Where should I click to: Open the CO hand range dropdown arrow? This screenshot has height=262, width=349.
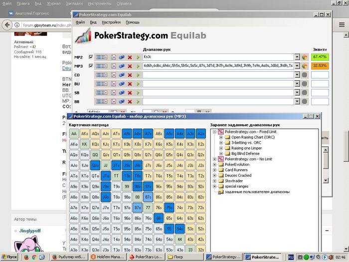[x=297, y=75]
